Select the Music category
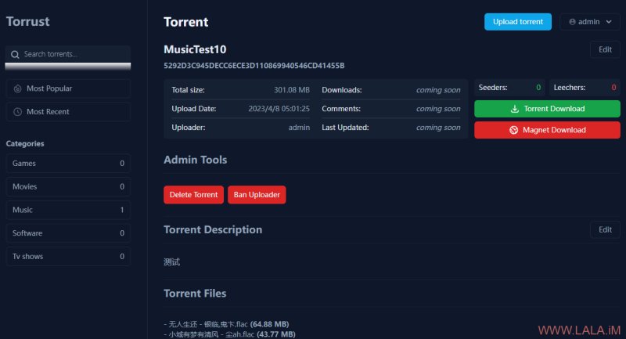The height and width of the screenshot is (339, 626). 68,210
